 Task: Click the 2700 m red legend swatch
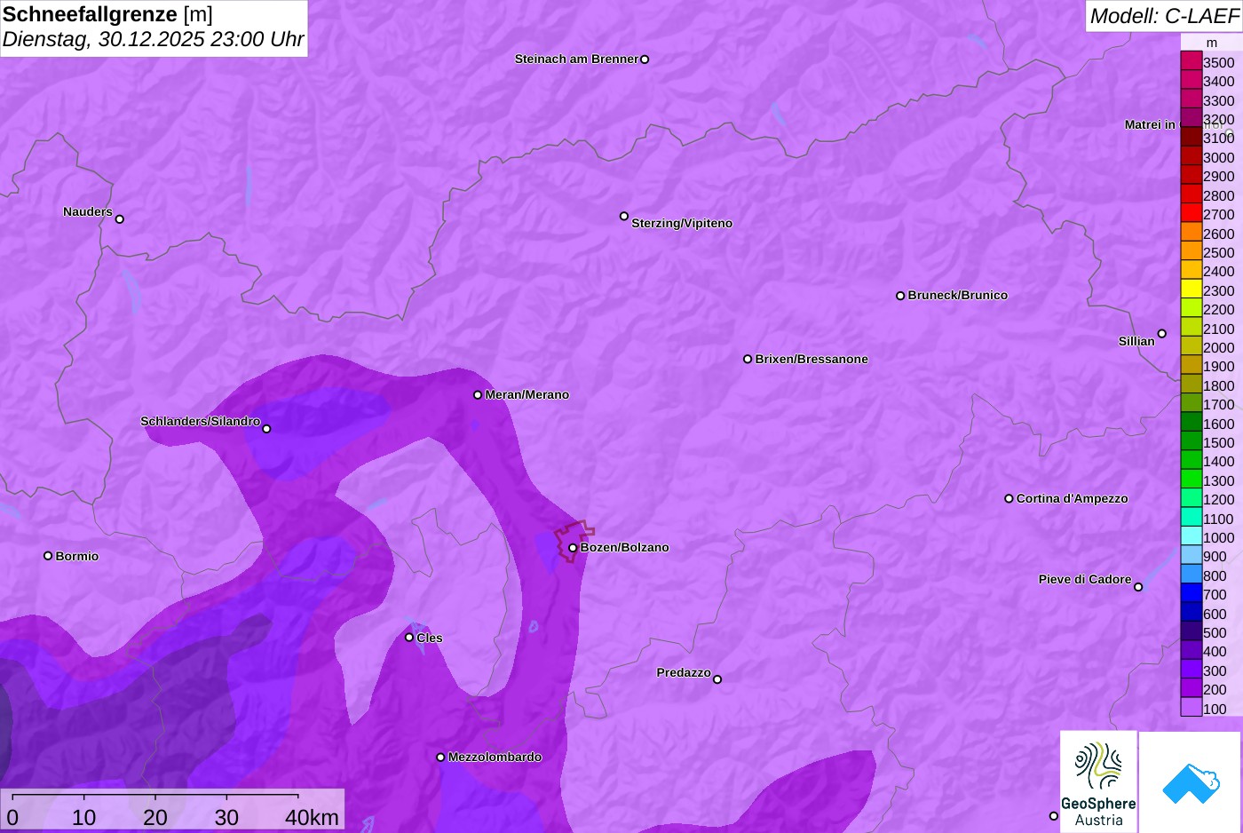pyautogui.click(x=1191, y=213)
